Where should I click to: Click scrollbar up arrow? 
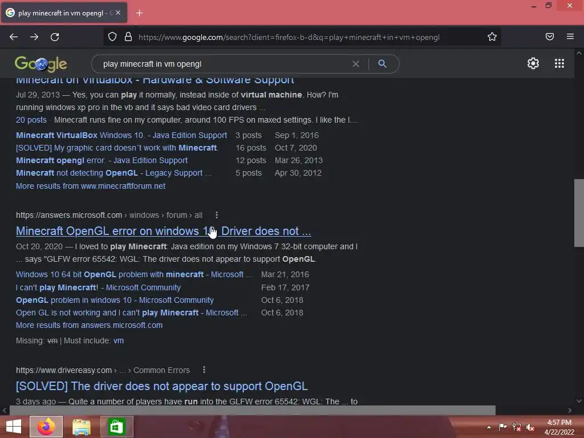point(579,53)
